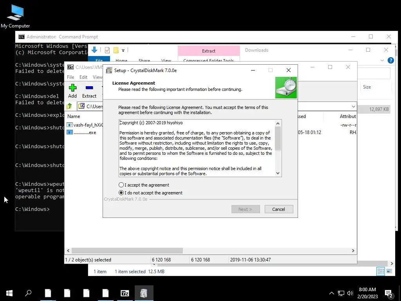Click the Cancel button in Setup
Viewport: 401px width, 301px height.
click(279, 209)
